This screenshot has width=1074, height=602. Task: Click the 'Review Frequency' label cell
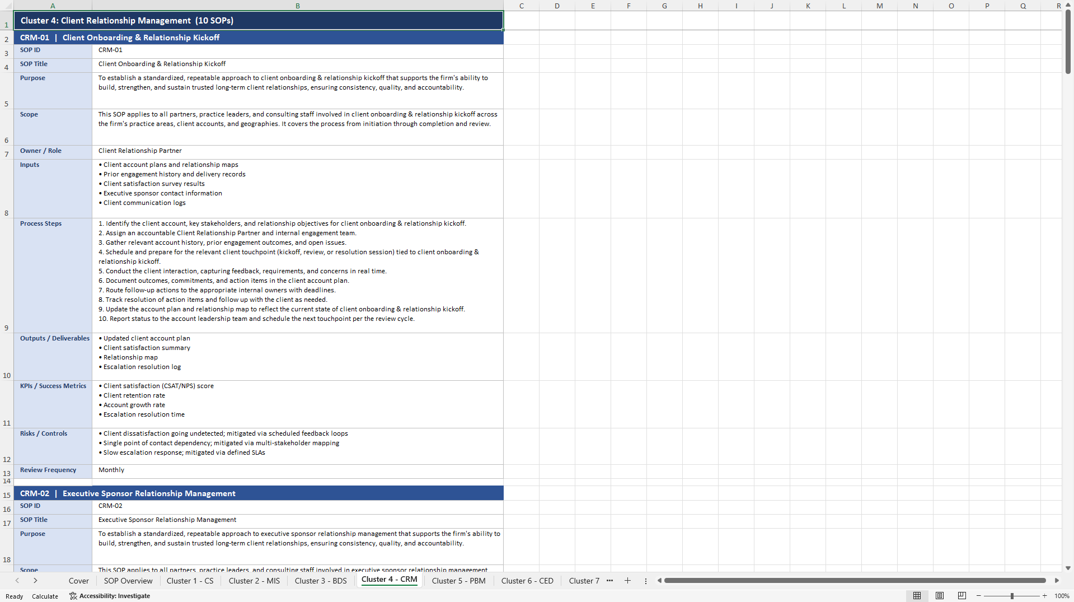point(53,472)
